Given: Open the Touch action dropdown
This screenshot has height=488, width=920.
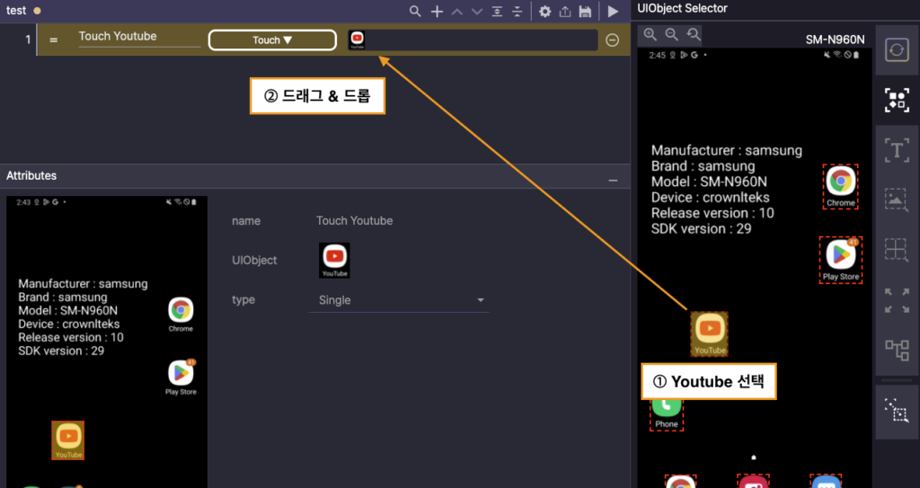Looking at the screenshot, I should [272, 40].
